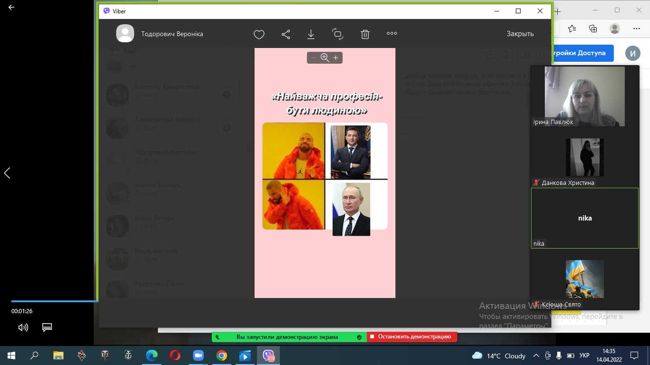Share the photo via share icon
Image resolution: width=650 pixels, height=365 pixels.
(x=286, y=34)
